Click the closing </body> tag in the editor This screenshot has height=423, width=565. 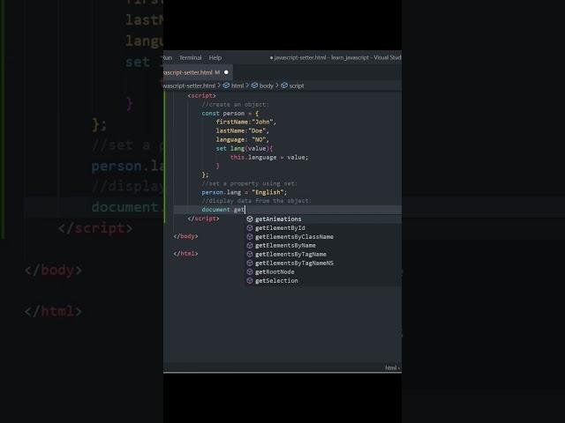pyautogui.click(x=185, y=236)
